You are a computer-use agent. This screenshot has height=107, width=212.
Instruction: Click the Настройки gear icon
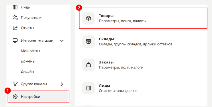coord(15,96)
